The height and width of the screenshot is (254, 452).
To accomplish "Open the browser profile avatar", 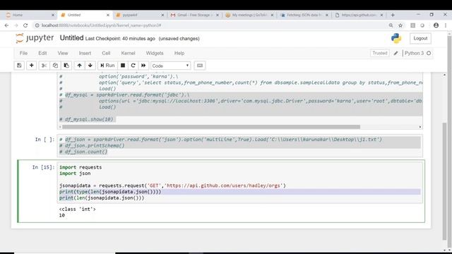I will coord(436,25).
